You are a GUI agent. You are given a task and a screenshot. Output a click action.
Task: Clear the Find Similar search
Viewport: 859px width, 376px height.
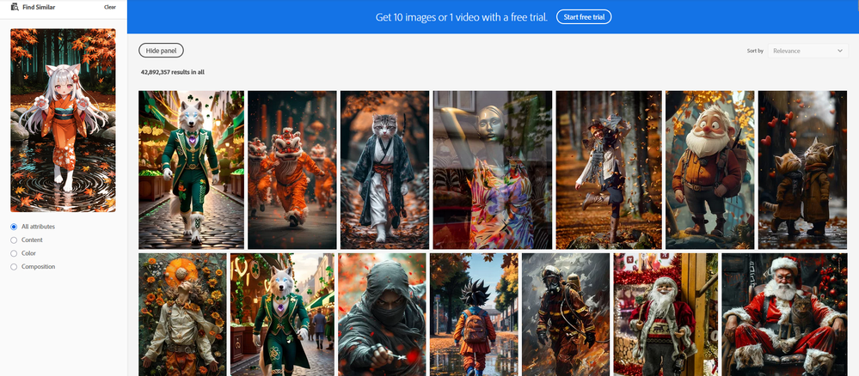coord(109,7)
